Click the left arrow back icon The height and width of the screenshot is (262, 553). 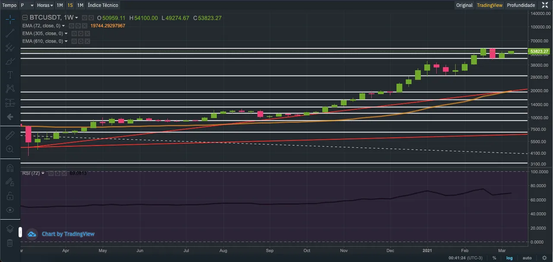pyautogui.click(x=10, y=117)
